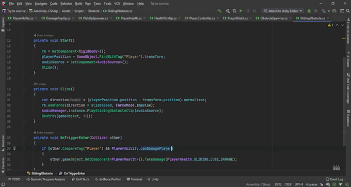The width and height of the screenshot is (351, 187).
Task: Open the Explorer side panel
Action: pyautogui.click(x=3, y=24)
